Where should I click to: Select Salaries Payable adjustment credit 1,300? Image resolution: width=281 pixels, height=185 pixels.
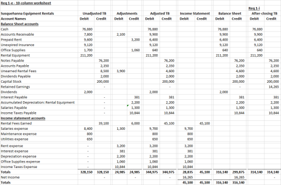click(x=135, y=108)
